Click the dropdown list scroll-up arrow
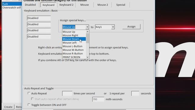The width and height of the screenshot is (195, 110). click(x=87, y=32)
